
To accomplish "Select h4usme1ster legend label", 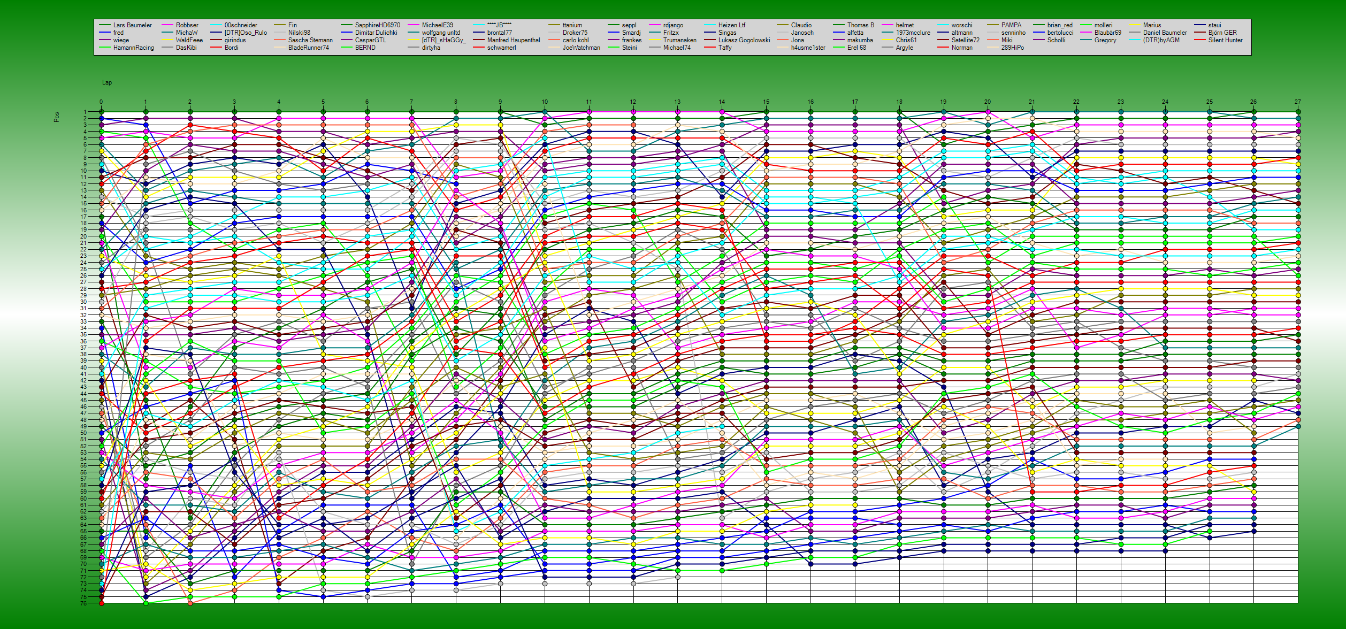I will coord(808,48).
